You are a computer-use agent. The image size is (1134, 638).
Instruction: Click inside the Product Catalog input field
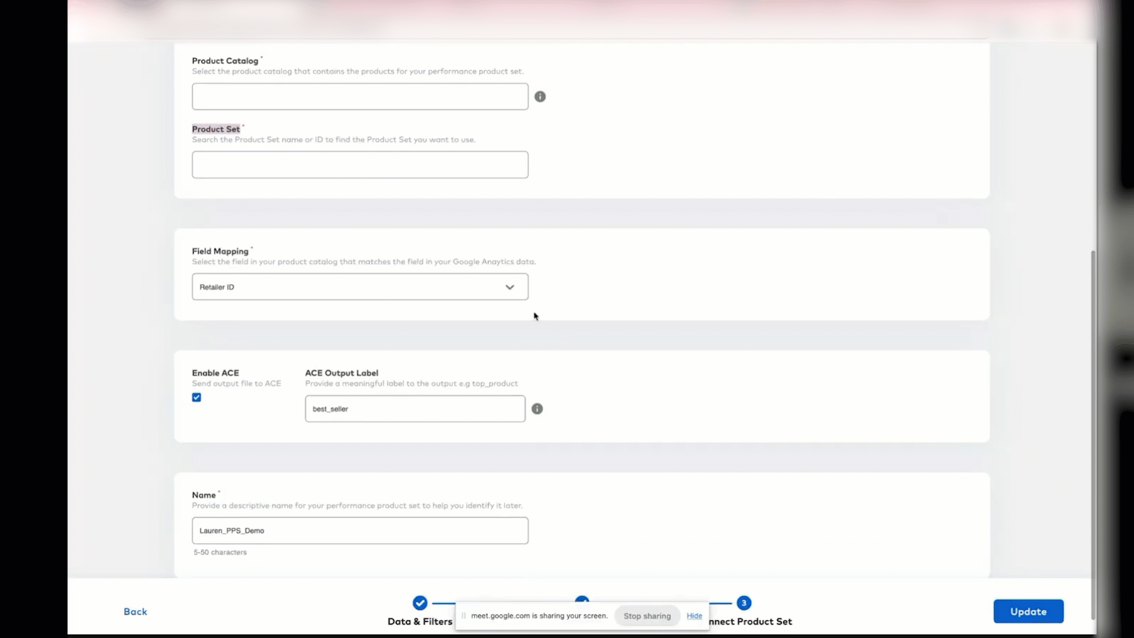point(359,96)
